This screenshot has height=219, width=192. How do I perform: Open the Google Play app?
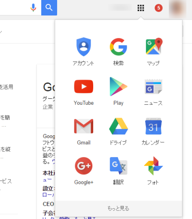(x=119, y=91)
